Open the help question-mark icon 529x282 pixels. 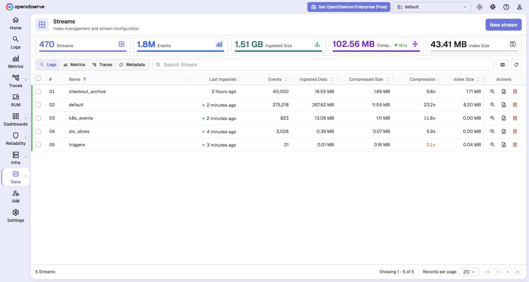506,7
